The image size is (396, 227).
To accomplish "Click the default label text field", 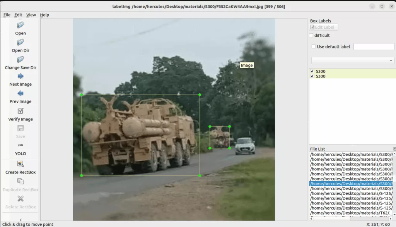I will pos(374,46).
